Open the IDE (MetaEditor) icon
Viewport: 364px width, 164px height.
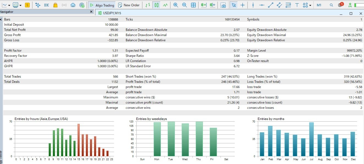pos(46,5)
